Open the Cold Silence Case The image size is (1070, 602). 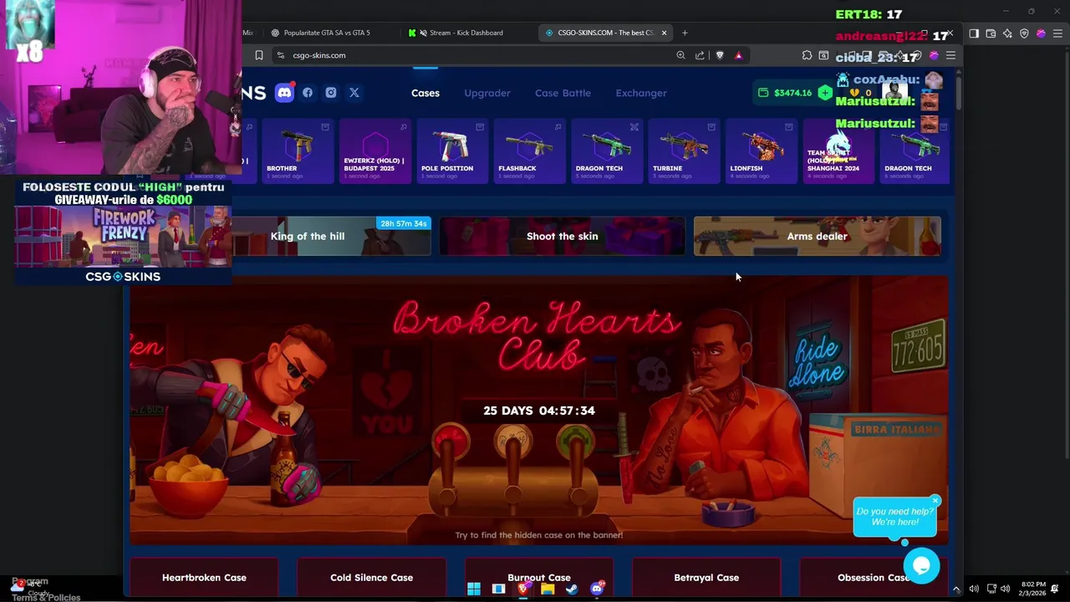click(371, 578)
